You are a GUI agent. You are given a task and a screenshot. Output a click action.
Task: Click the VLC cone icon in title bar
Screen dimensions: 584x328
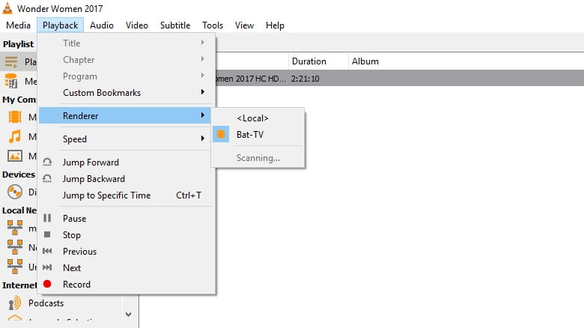[7, 7]
